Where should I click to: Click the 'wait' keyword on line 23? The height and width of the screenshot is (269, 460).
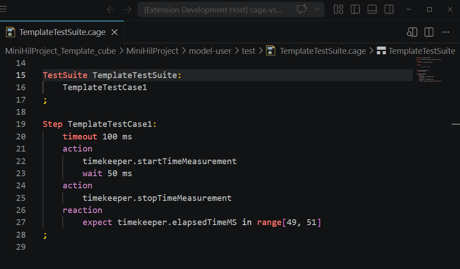coord(93,174)
